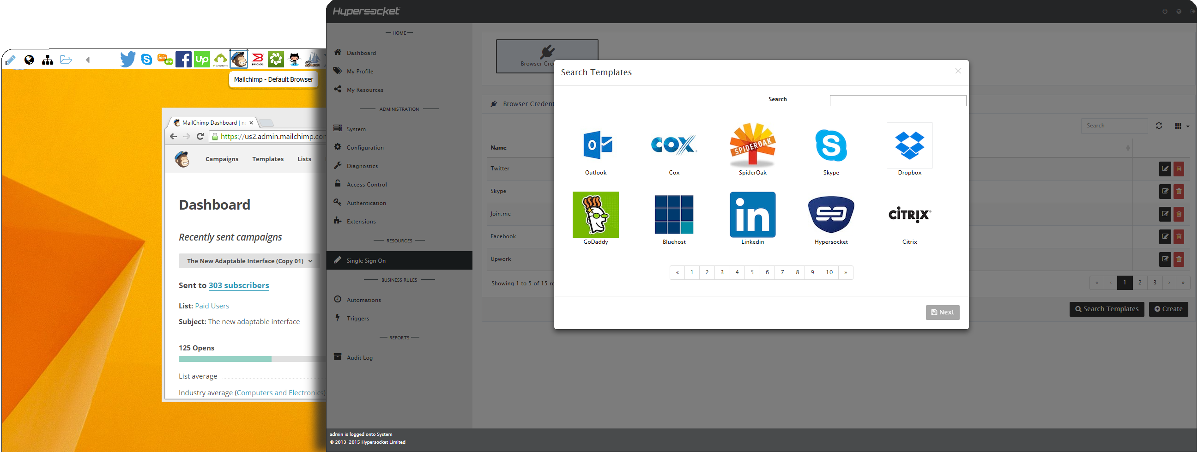1198x452 pixels.
Task: Pick the Dropbox template icon
Action: (x=909, y=145)
